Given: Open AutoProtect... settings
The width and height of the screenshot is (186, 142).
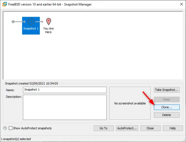Looking at the screenshot, I should point(127,128).
